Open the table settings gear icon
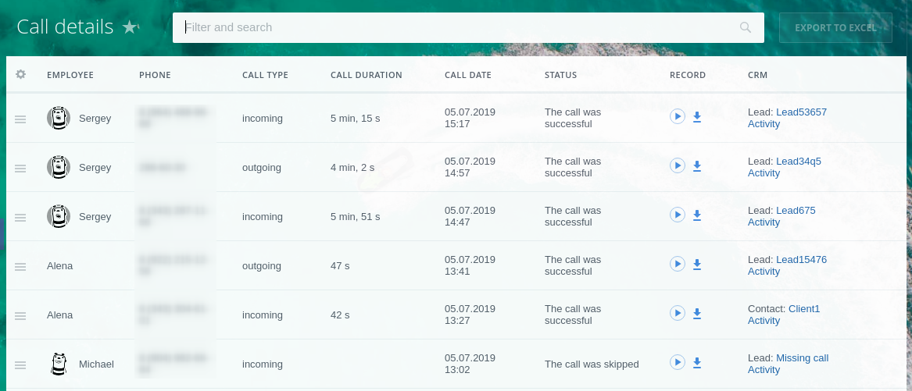912x391 pixels. click(21, 74)
